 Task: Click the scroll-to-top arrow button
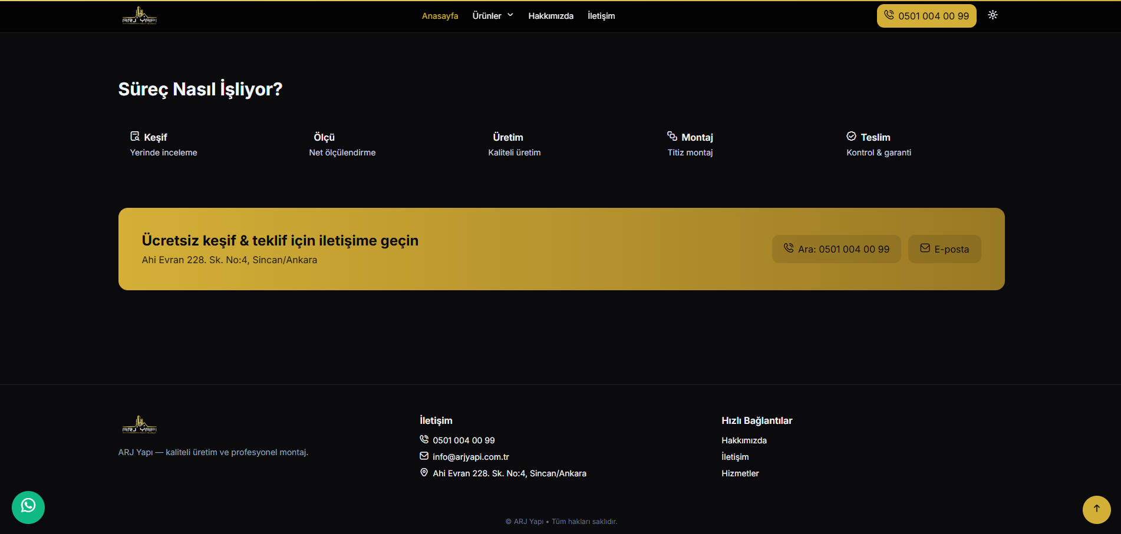[x=1096, y=509]
